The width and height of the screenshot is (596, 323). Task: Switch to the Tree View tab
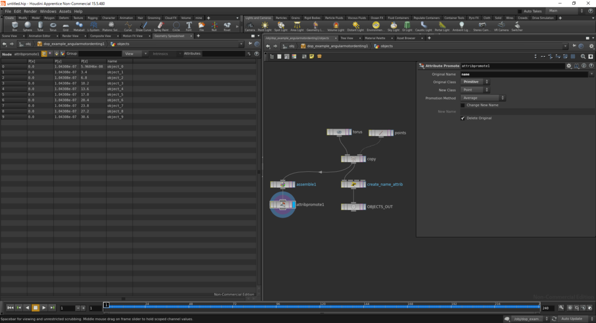click(x=347, y=38)
